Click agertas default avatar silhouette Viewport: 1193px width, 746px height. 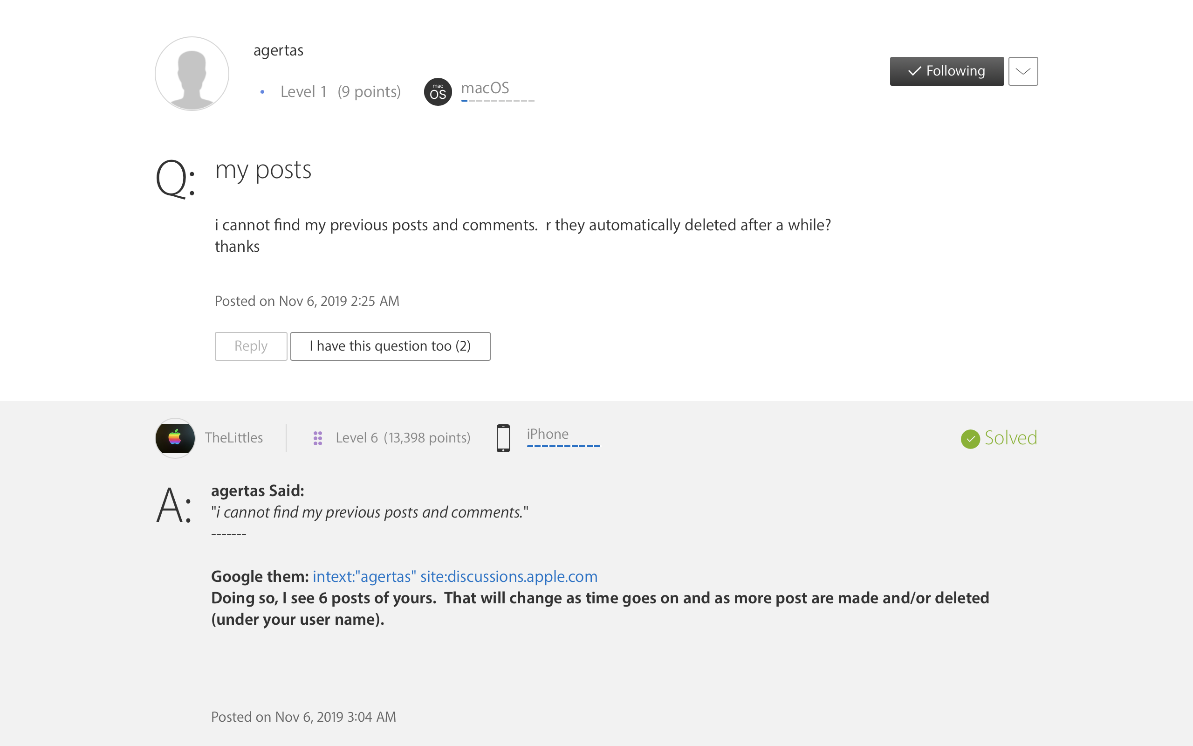(x=192, y=74)
